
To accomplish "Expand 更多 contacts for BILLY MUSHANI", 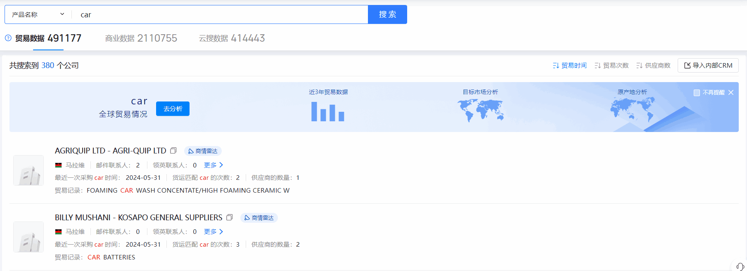I will [213, 232].
